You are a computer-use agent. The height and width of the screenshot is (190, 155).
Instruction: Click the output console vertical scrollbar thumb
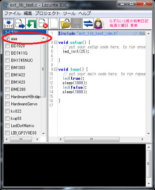click(x=149, y=164)
